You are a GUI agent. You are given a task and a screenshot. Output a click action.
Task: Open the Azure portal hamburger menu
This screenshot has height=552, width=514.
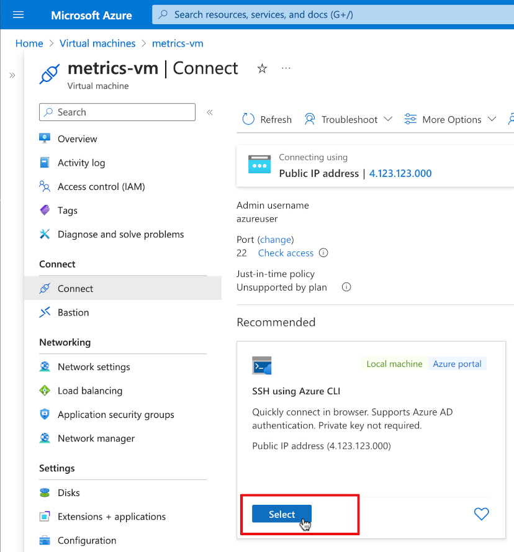pos(18,14)
